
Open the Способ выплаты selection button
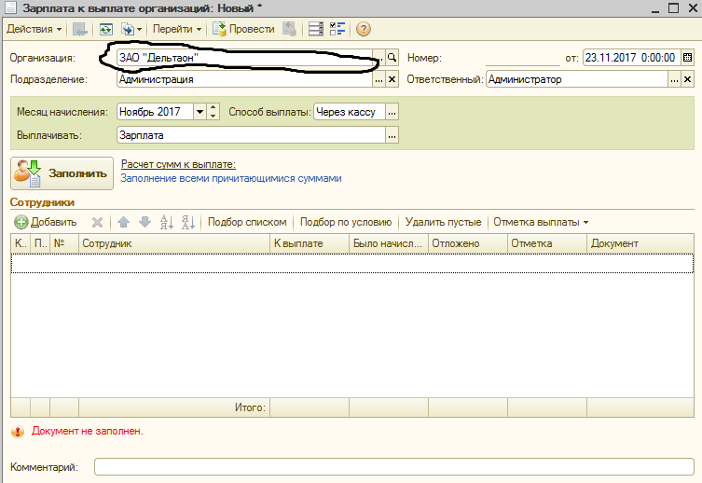pyautogui.click(x=392, y=112)
